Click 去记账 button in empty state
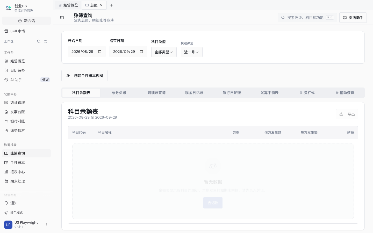Viewport: 373px width, 233px height. click(x=213, y=203)
